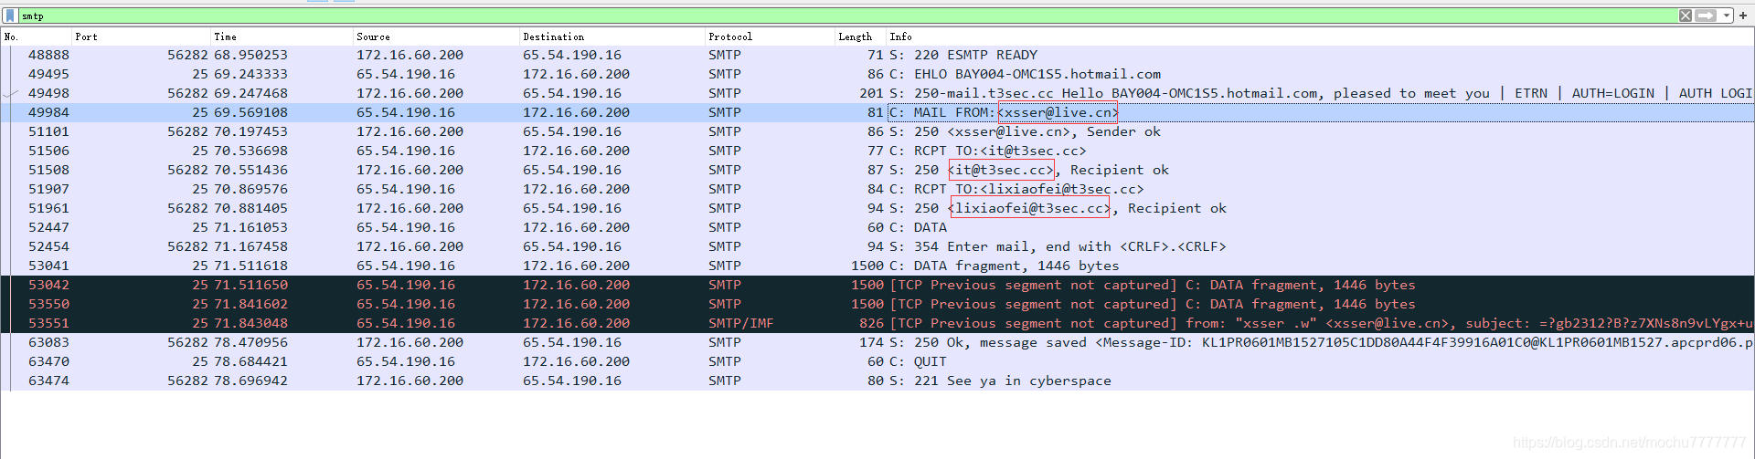Sort packets by the Destination column
The width and height of the screenshot is (1755, 459).
612,37
